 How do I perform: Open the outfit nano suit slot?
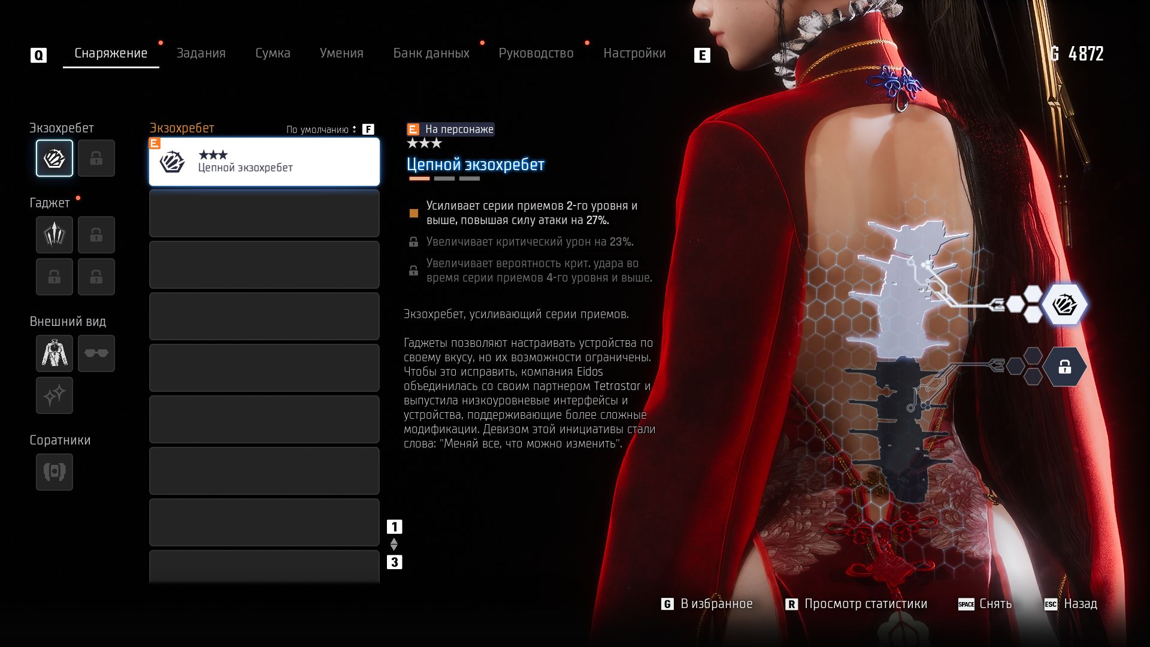[x=55, y=353]
